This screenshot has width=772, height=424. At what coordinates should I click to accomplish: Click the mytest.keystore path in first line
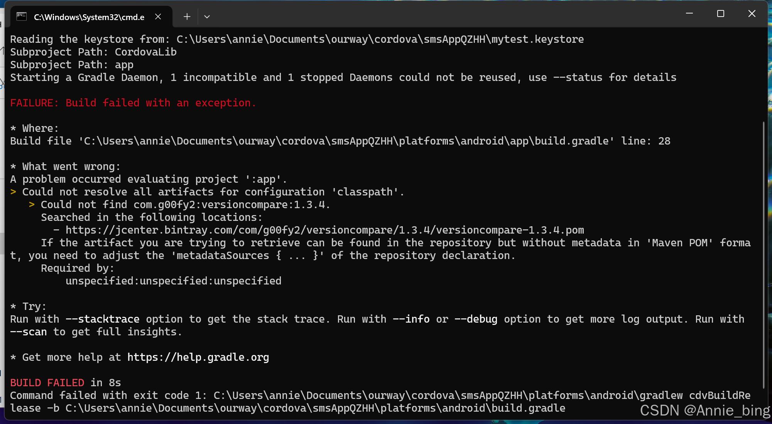tap(537, 39)
